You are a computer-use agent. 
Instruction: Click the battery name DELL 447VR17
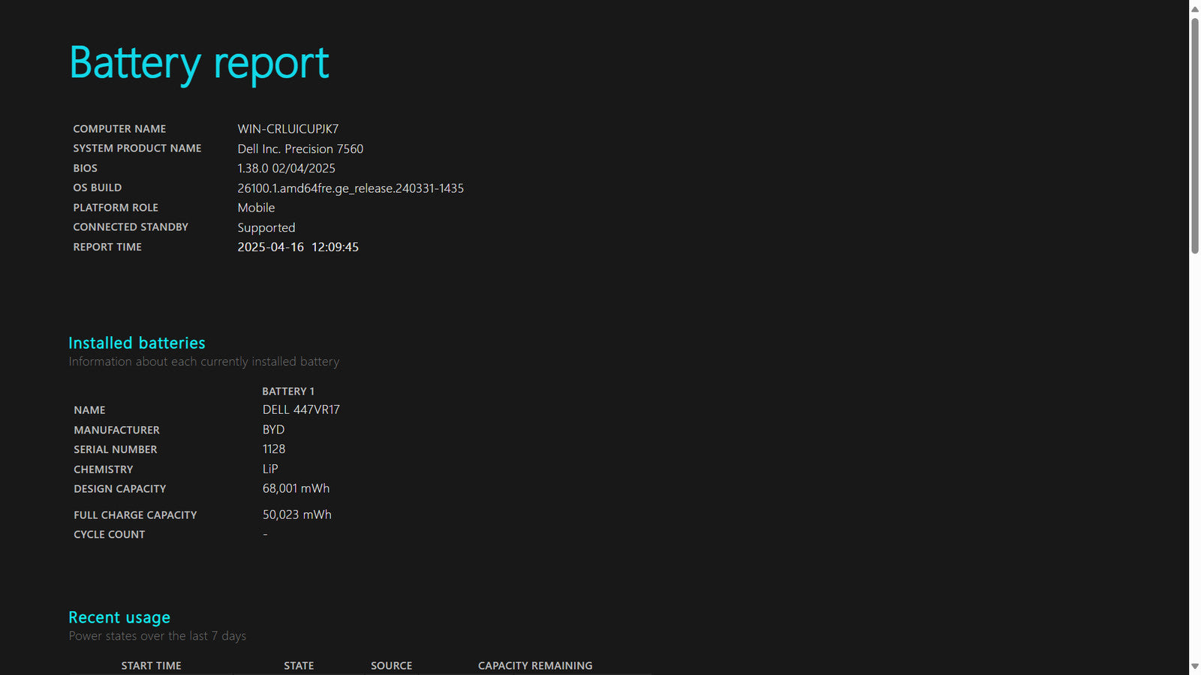(301, 409)
